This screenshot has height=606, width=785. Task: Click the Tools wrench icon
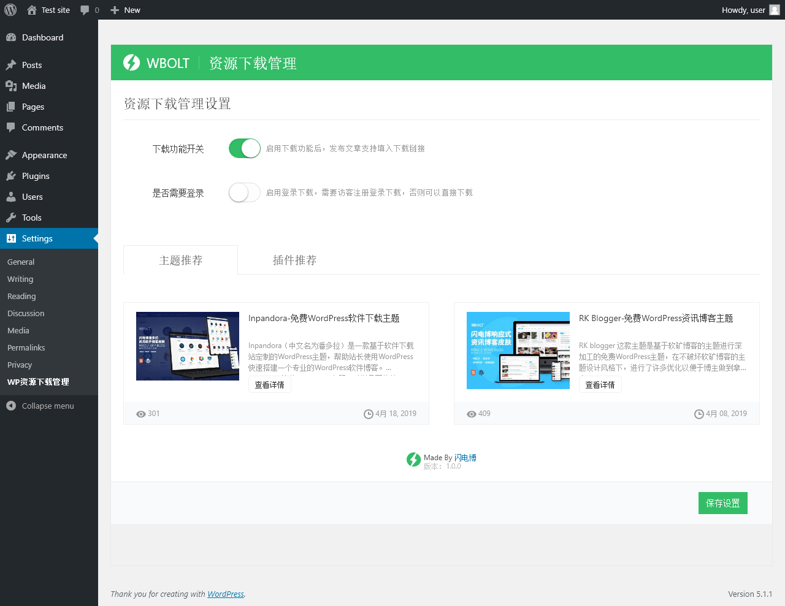point(11,218)
